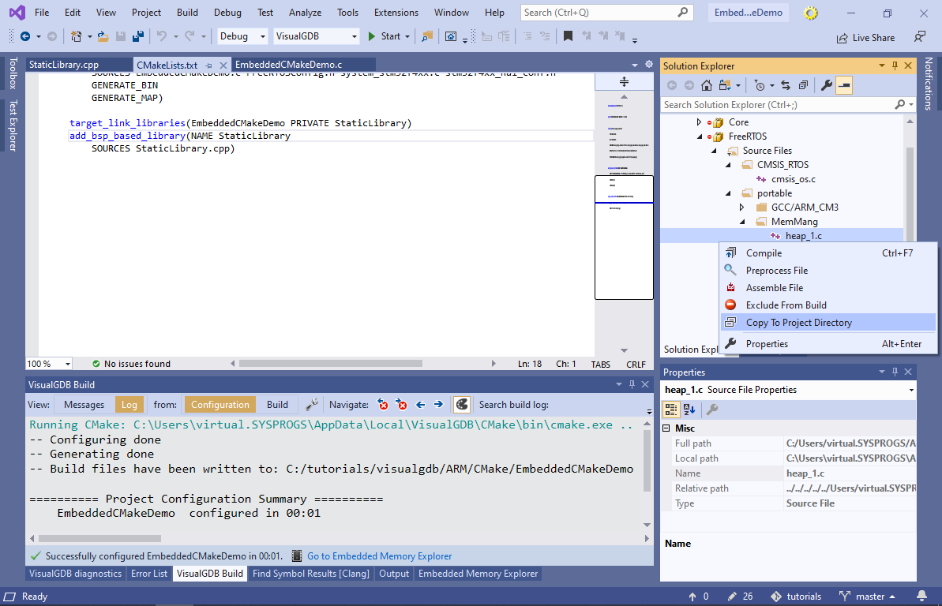The width and height of the screenshot is (942, 606).
Task: Click the notifications bell in status bar
Action: [921, 596]
